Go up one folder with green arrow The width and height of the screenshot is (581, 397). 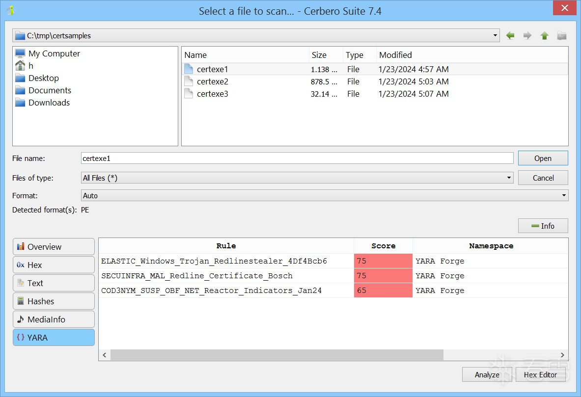(x=544, y=35)
